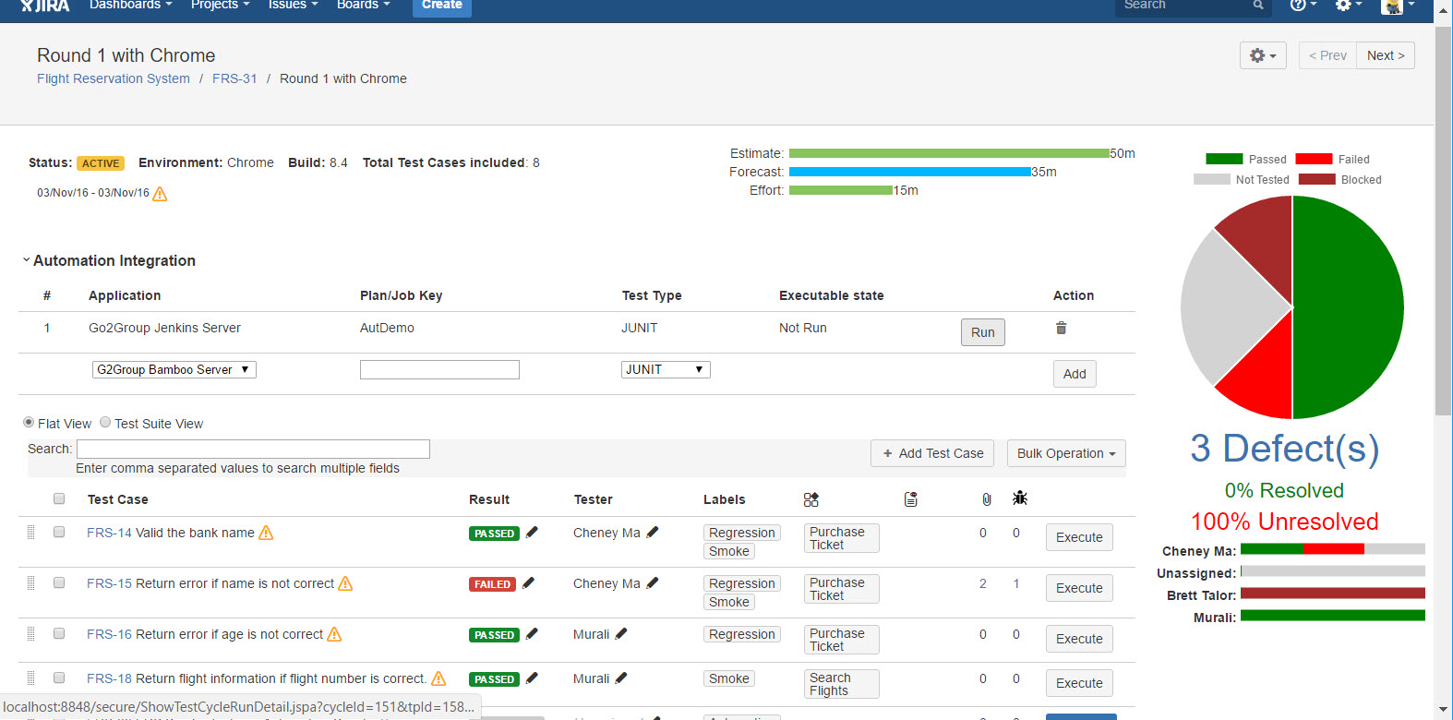
Task: Check the FRS-16 row checkbox
Action: tap(59, 633)
